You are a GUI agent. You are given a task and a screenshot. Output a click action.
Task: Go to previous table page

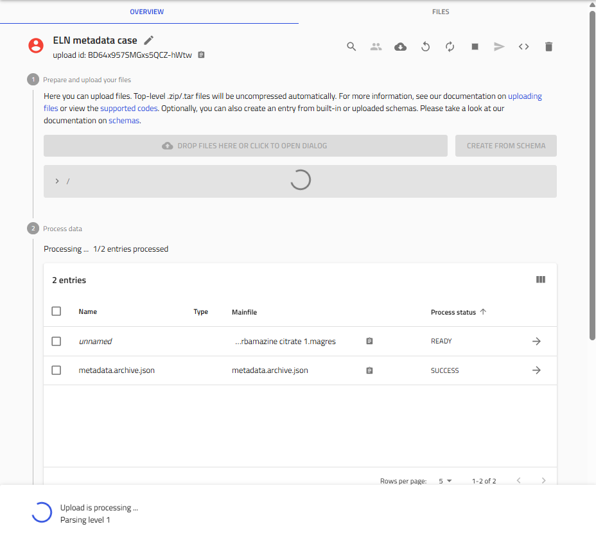(x=519, y=481)
